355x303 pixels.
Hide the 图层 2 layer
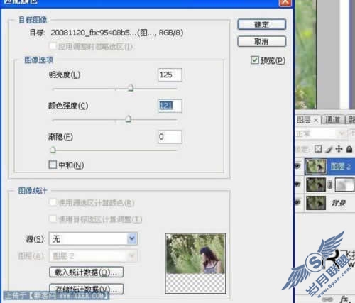(297, 166)
